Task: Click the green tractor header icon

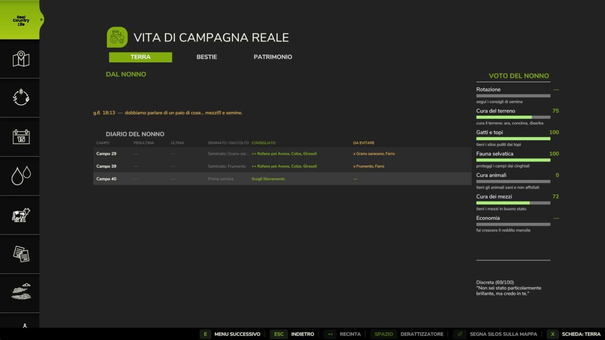Action: [117, 37]
